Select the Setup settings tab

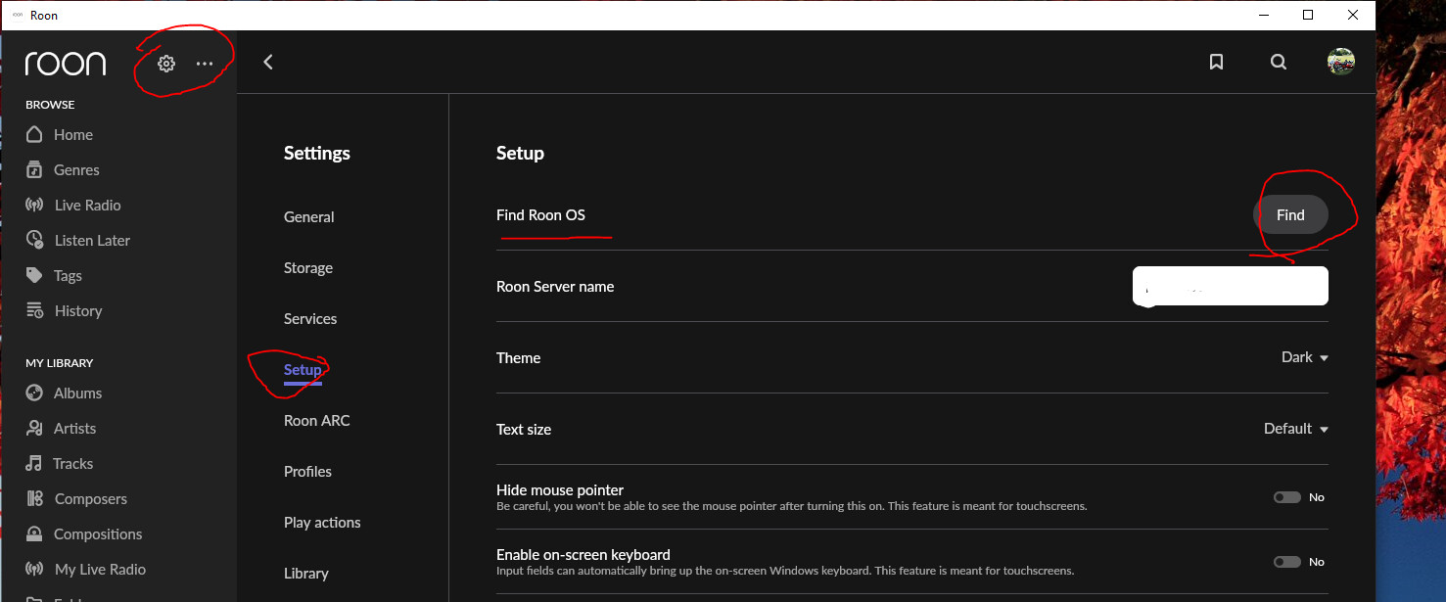[303, 370]
